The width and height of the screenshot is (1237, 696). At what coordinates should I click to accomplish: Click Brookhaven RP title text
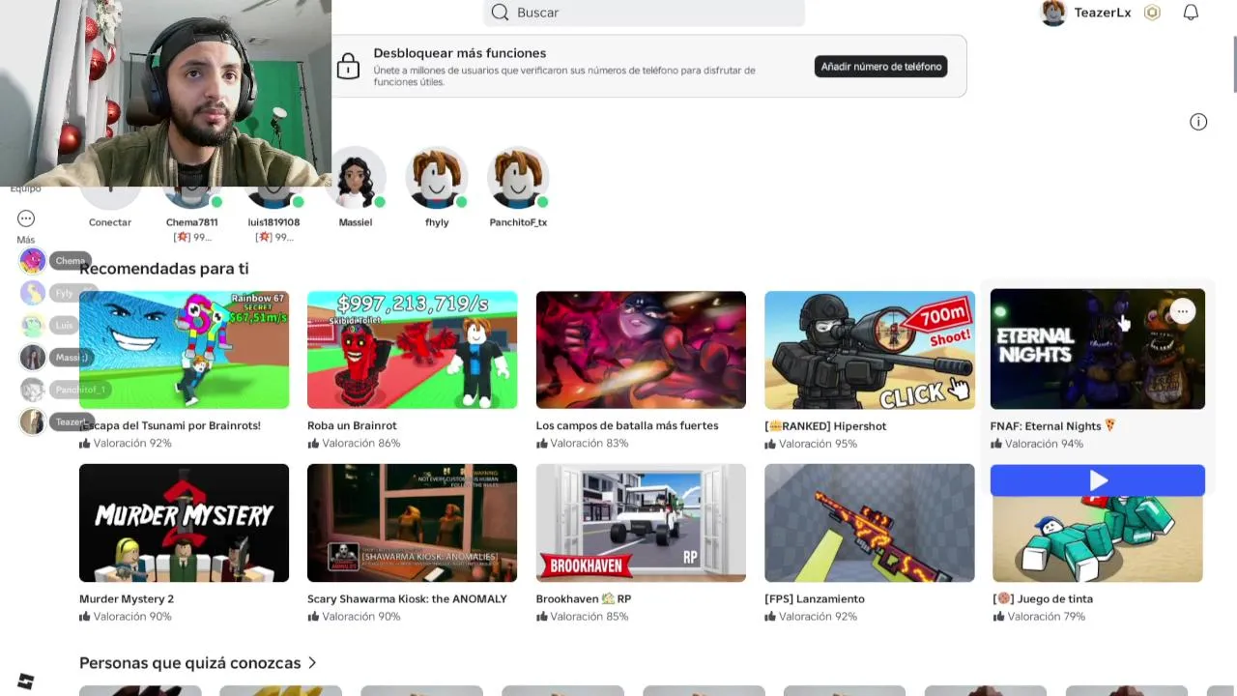584,598
